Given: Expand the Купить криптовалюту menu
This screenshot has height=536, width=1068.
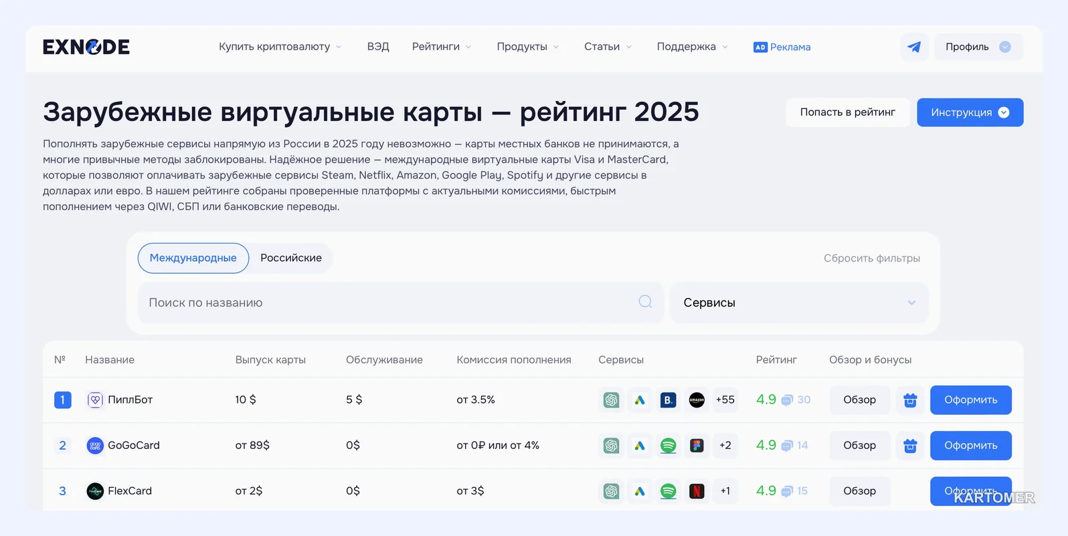Looking at the screenshot, I should click(x=280, y=47).
